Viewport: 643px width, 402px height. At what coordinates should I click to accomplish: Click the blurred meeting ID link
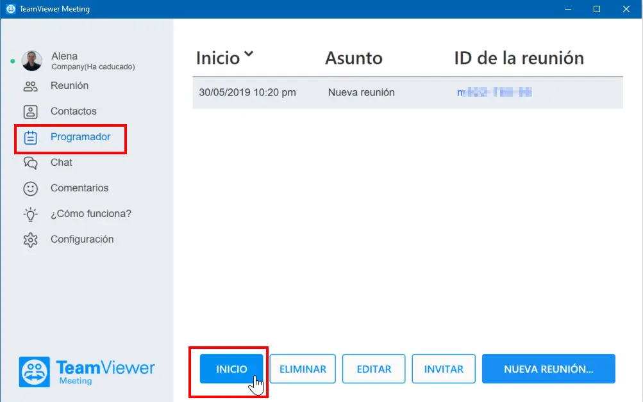(494, 92)
